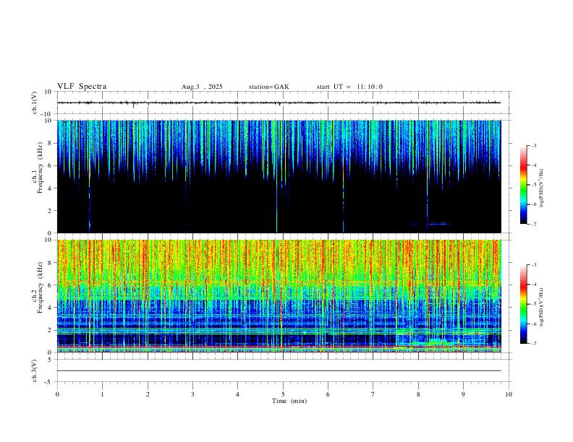Click the ch.2 spectrogram panel
This screenshot has width=573, height=442.
click(279, 296)
